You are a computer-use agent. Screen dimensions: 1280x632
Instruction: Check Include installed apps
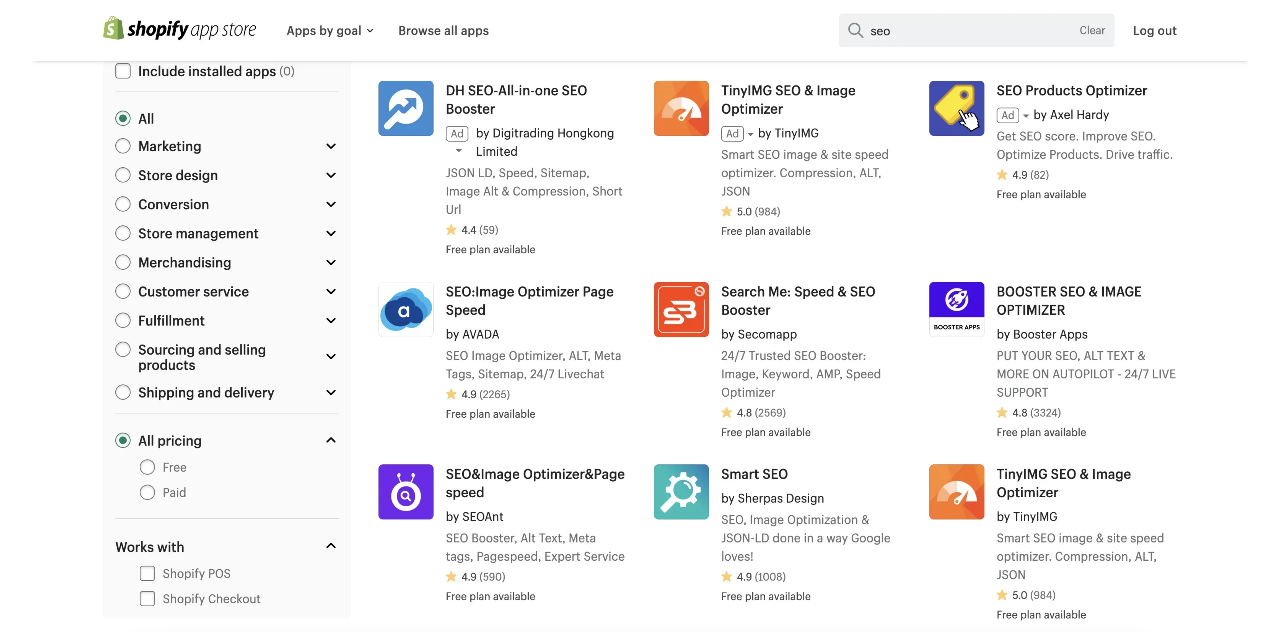click(123, 71)
